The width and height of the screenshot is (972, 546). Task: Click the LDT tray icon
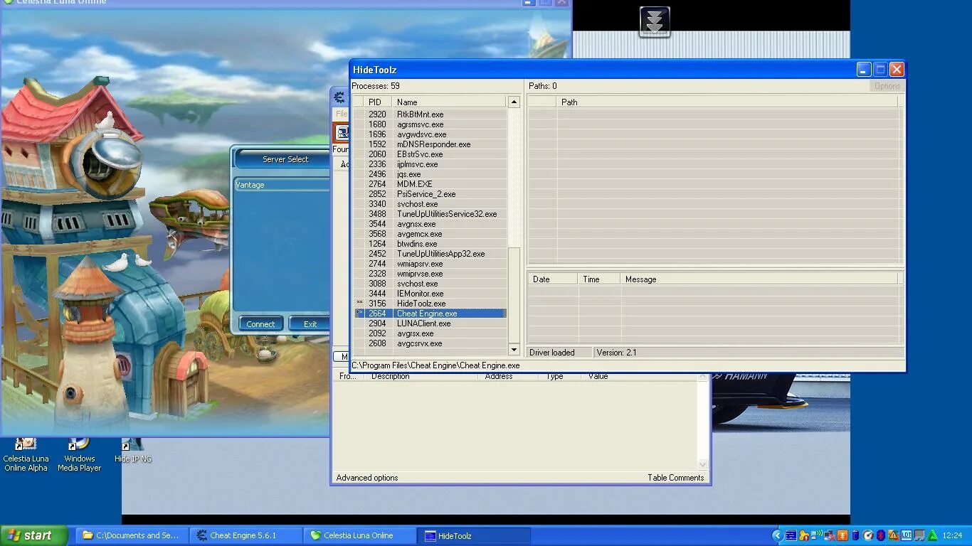tap(907, 535)
